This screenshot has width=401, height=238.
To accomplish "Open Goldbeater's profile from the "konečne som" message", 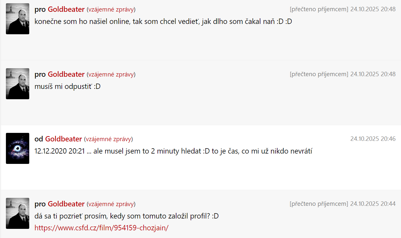I will click(x=66, y=9).
